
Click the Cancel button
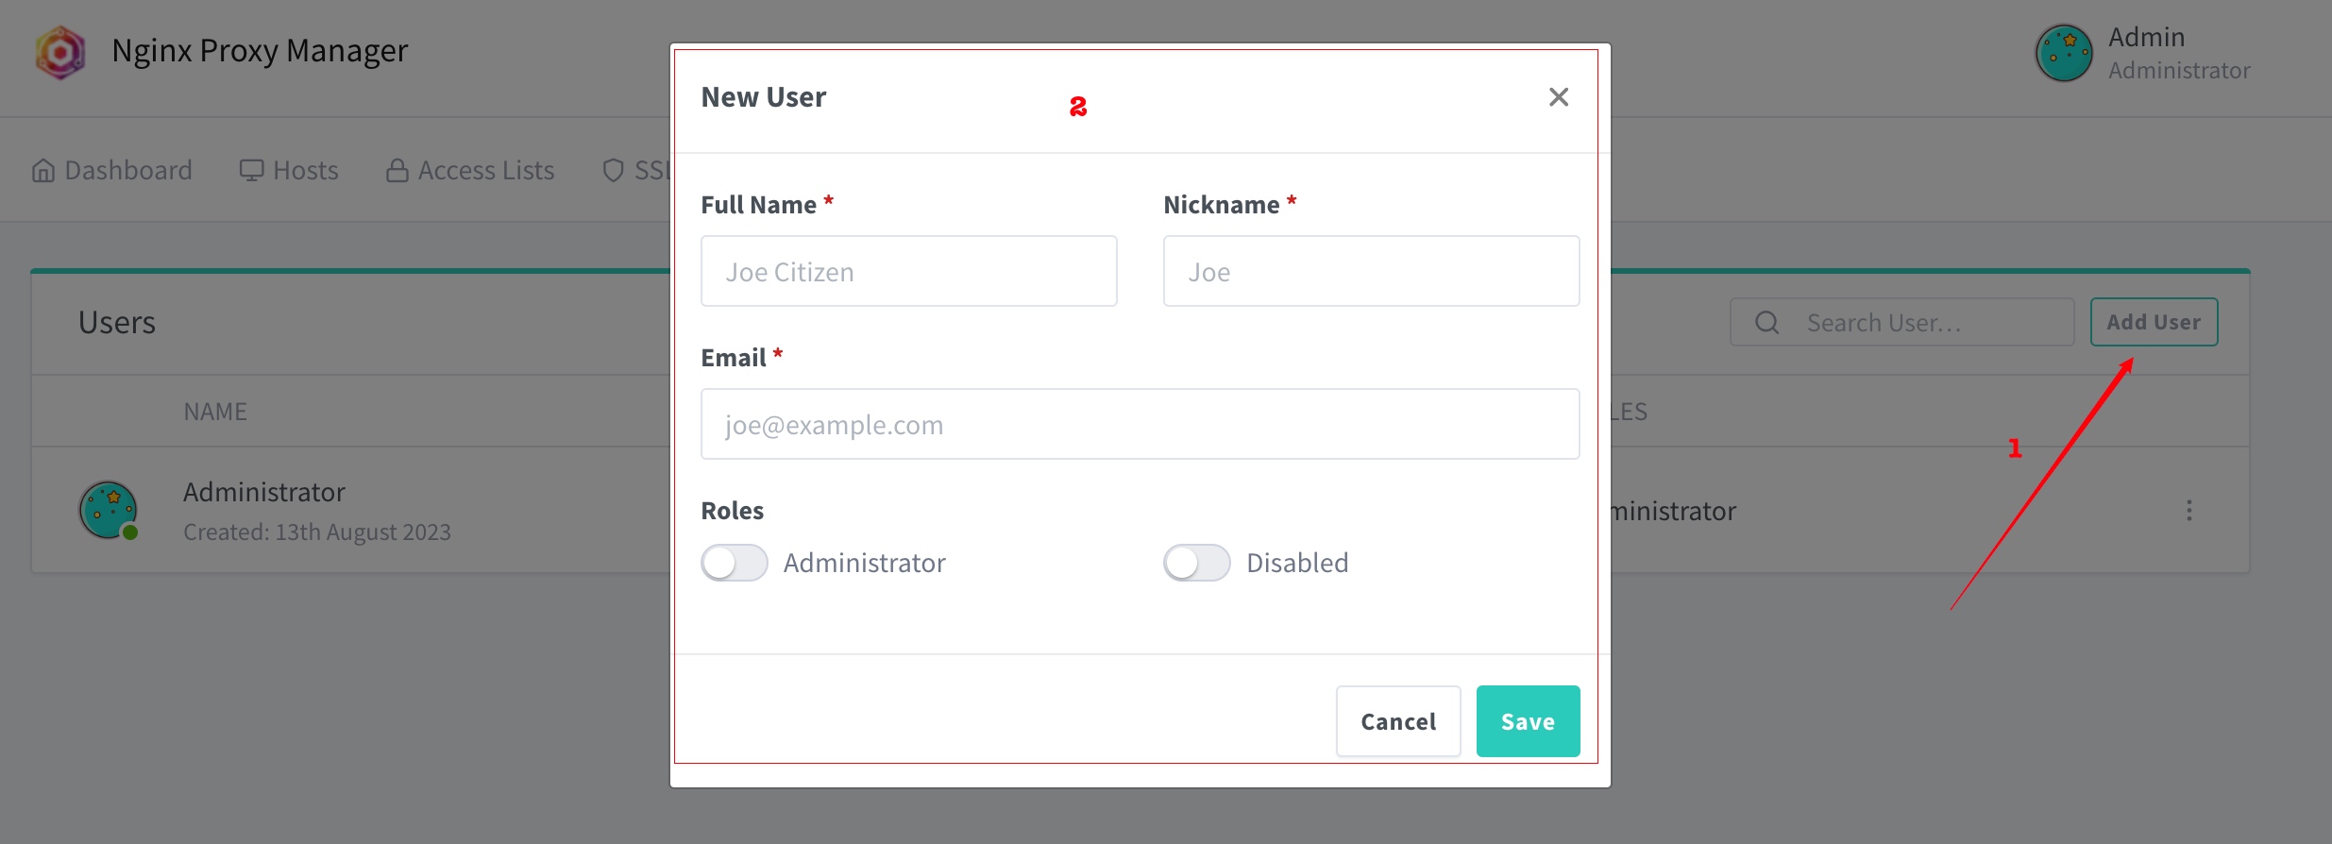(x=1398, y=722)
